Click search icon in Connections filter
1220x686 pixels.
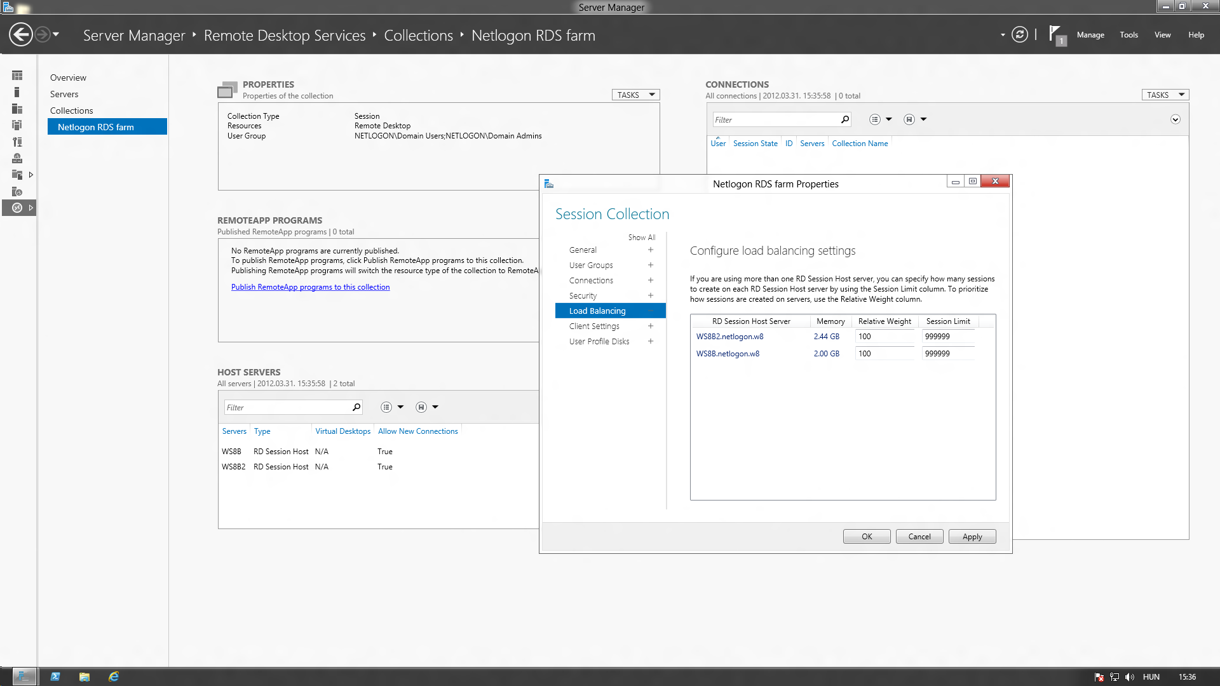(x=844, y=119)
